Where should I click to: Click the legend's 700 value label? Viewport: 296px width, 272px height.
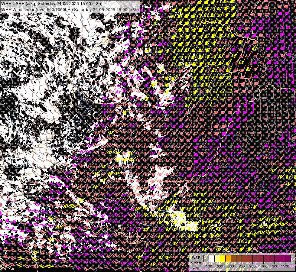point(242,266)
